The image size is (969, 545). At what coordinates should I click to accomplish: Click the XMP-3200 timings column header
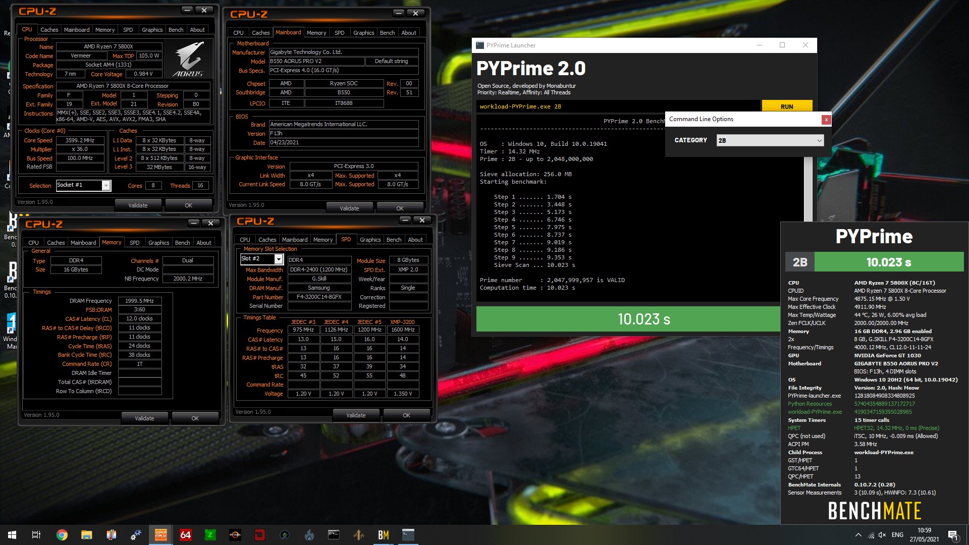pos(402,322)
